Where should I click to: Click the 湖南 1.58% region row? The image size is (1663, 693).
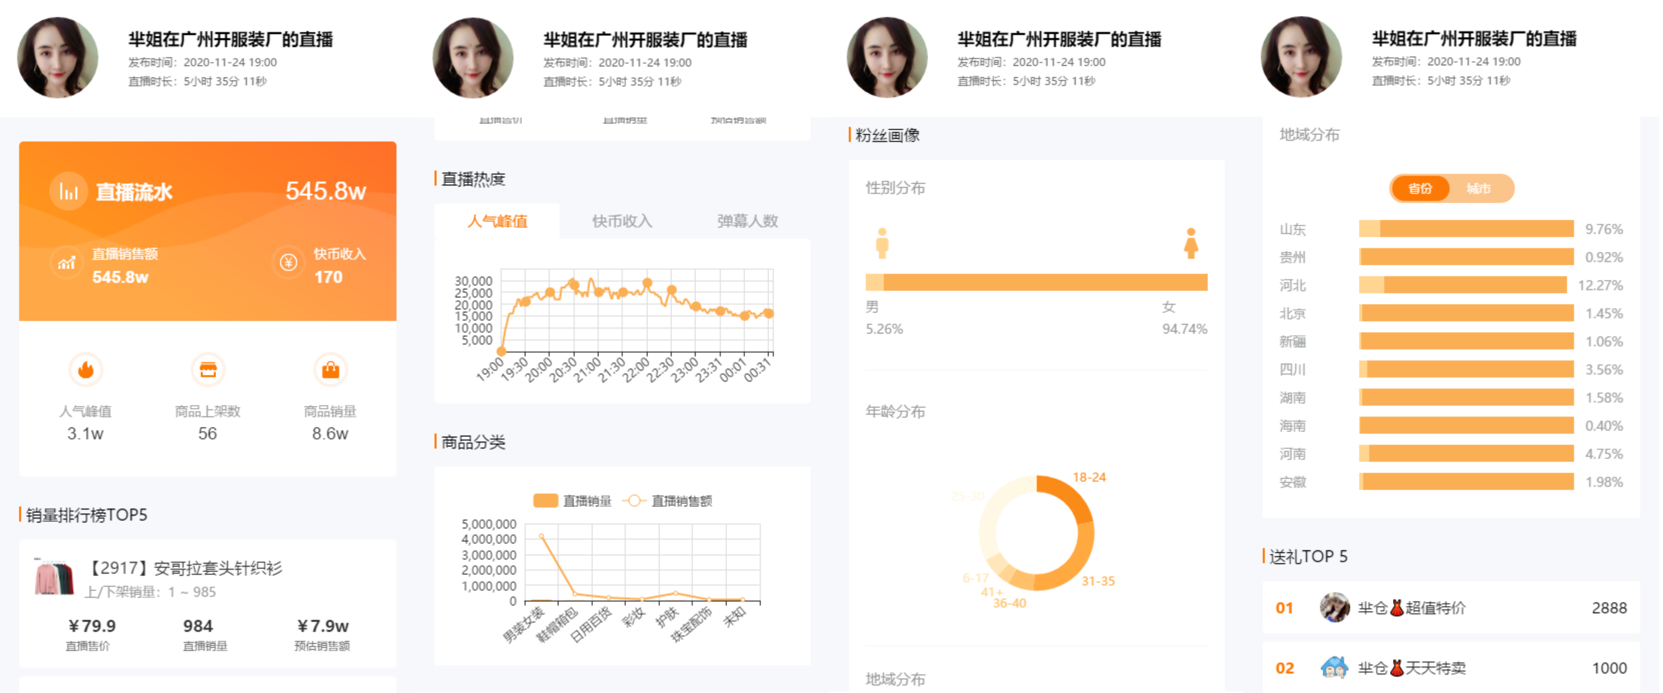[x=1451, y=397]
